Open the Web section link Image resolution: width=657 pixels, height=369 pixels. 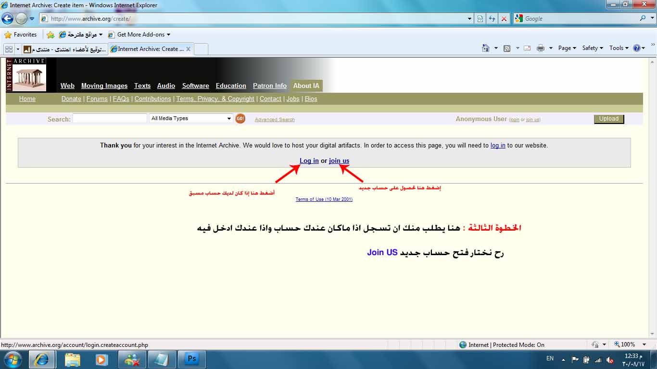pos(67,86)
